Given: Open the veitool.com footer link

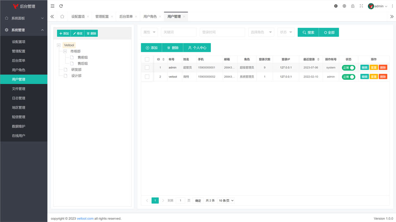Looking at the screenshot, I should 85,219.
